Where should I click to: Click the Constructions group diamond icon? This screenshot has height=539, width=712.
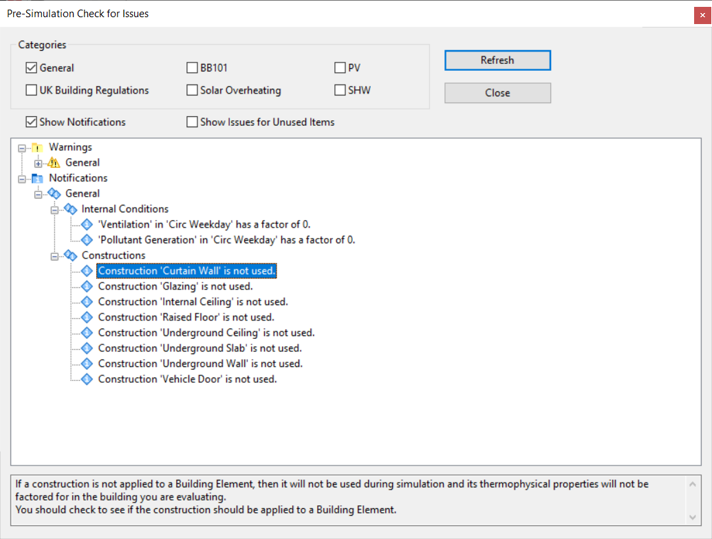[70, 256]
